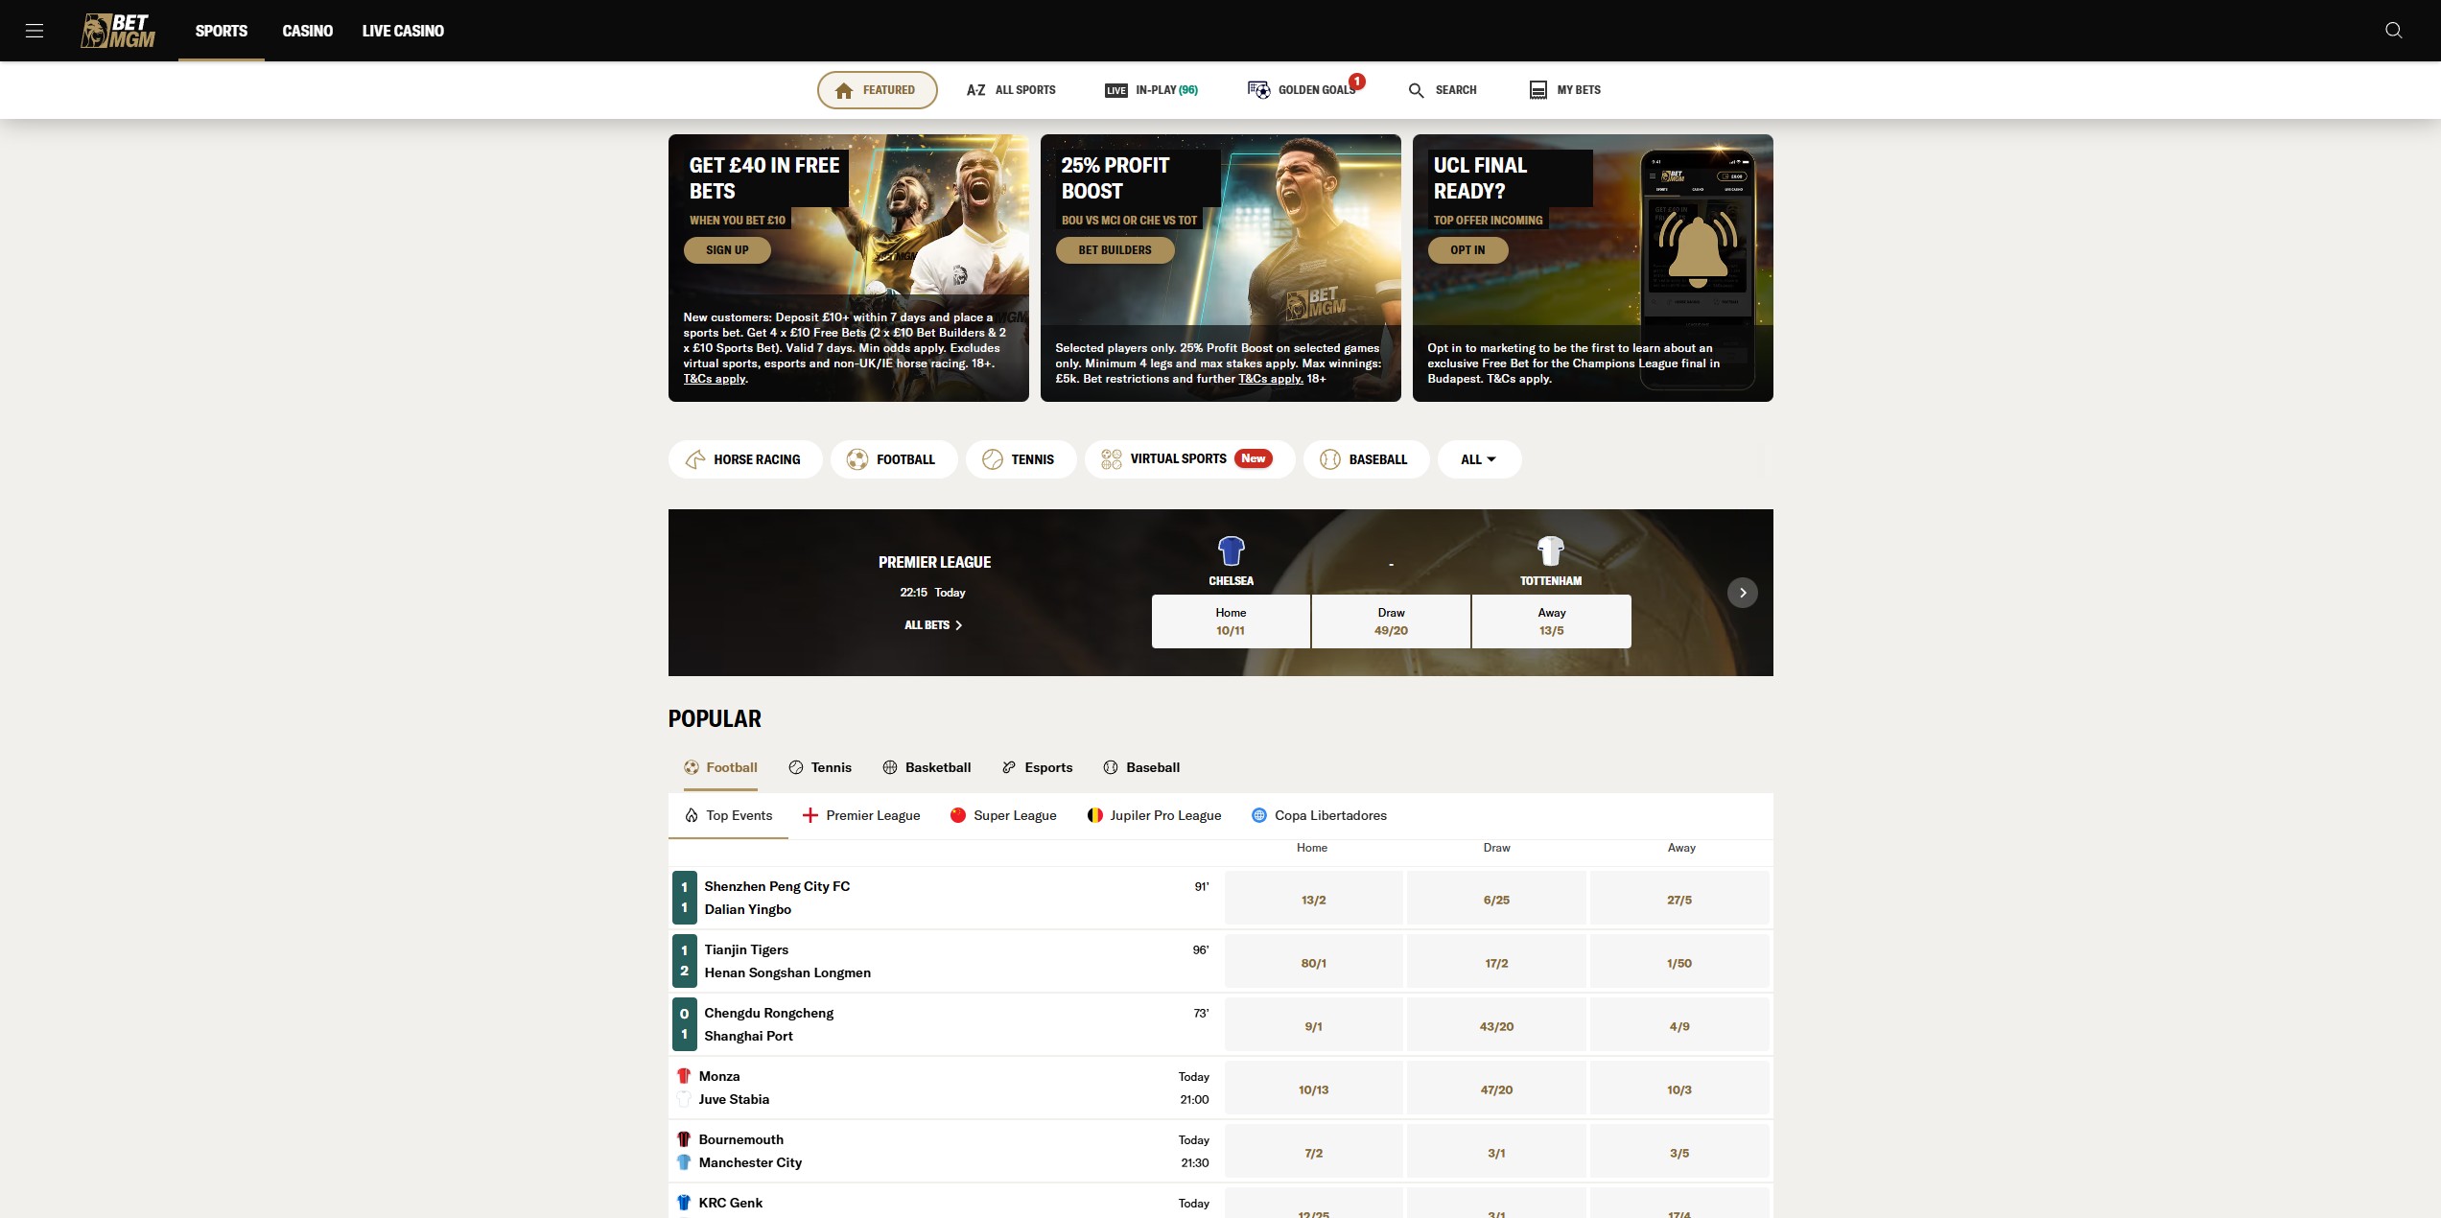The width and height of the screenshot is (2441, 1218).
Task: Select Virtual Sports chip
Action: tap(1189, 459)
